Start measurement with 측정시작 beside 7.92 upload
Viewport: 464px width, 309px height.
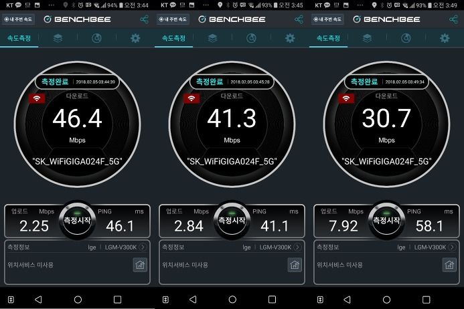(386, 220)
